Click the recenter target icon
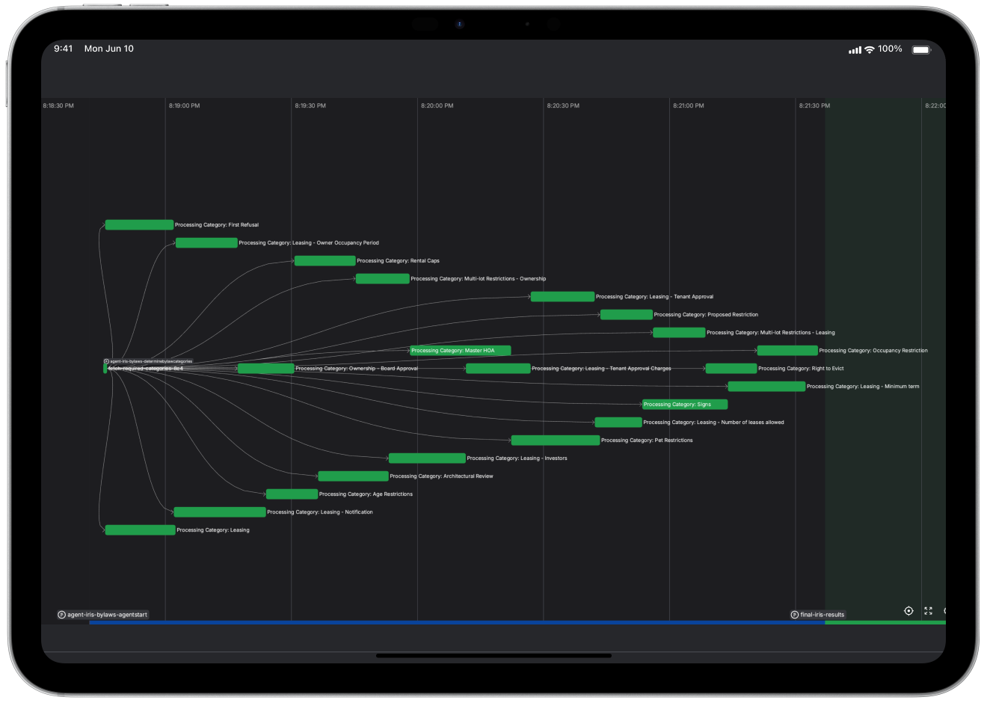The height and width of the screenshot is (703, 987). pyautogui.click(x=908, y=611)
